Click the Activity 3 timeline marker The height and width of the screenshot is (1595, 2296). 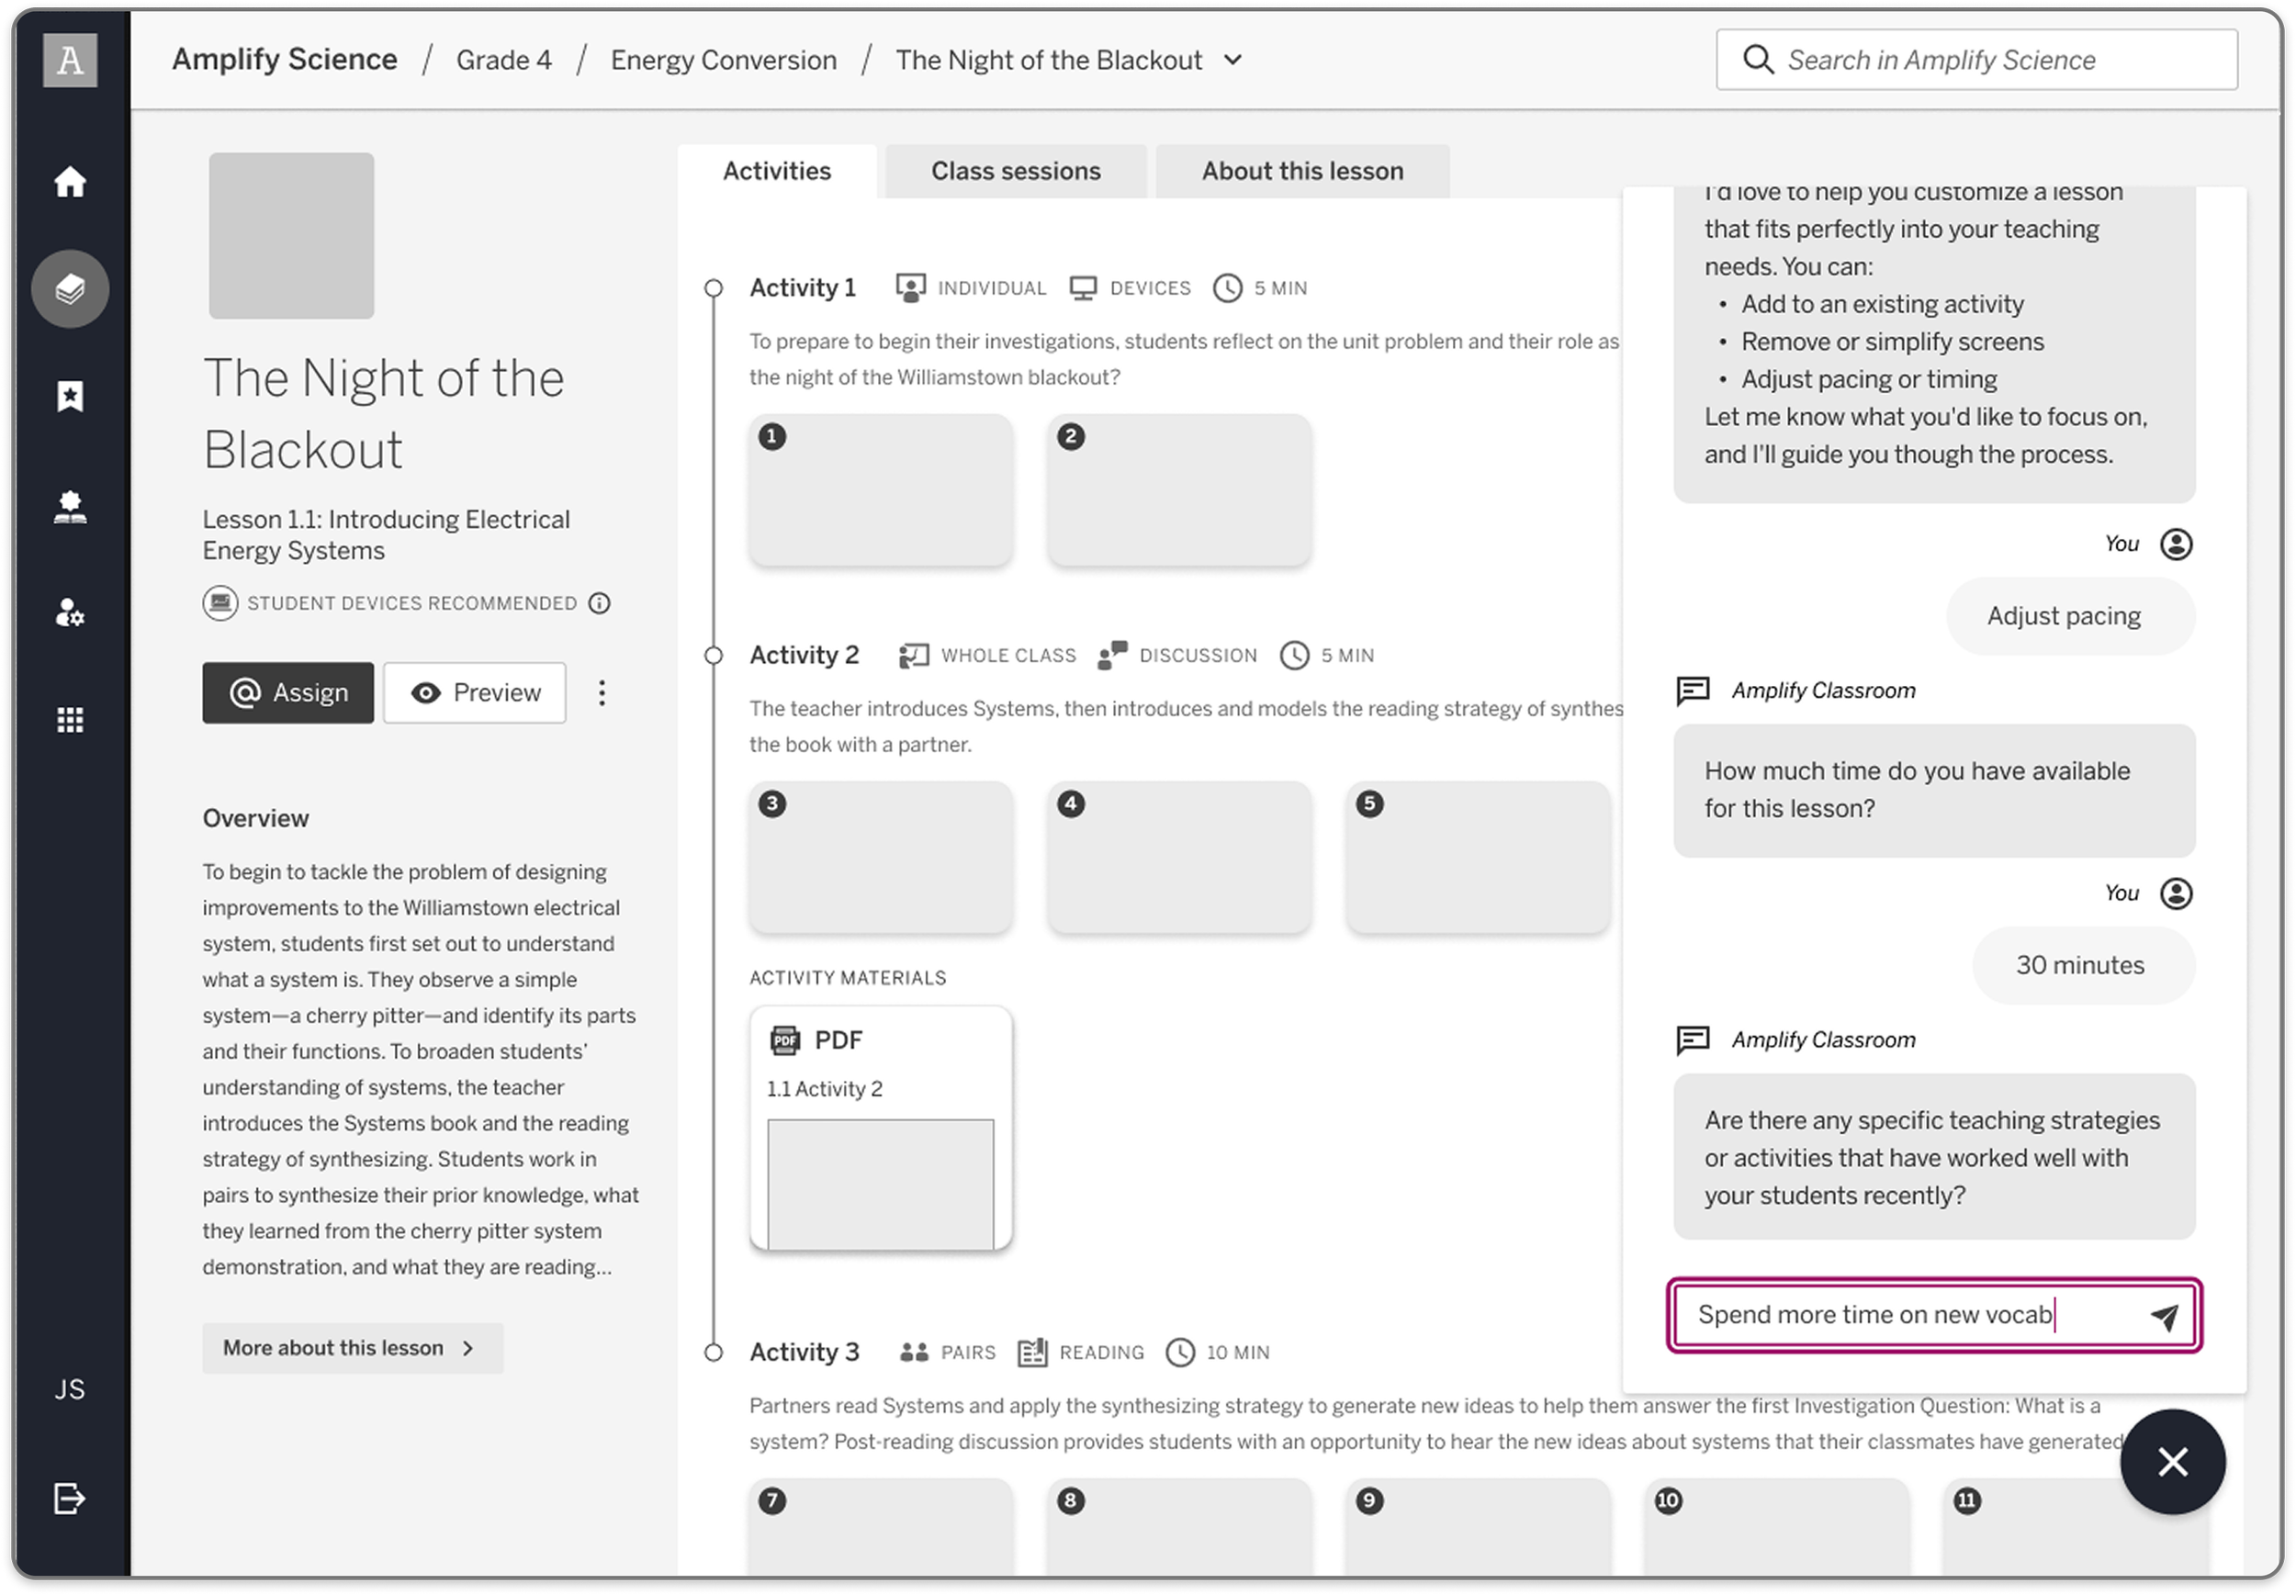[714, 1353]
